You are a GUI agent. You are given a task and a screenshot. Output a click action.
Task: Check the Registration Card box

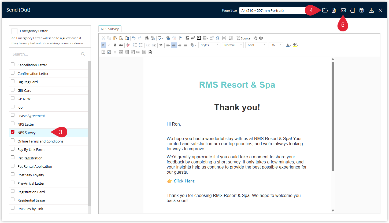click(x=13, y=191)
